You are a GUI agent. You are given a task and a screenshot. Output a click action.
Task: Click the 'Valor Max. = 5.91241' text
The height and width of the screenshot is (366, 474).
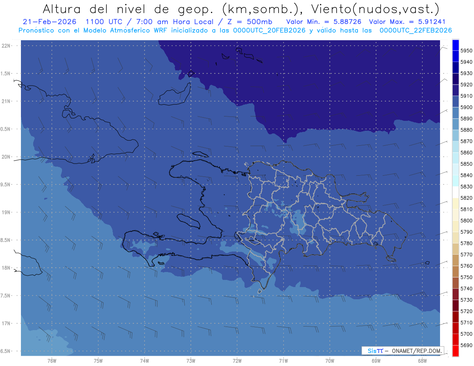pyautogui.click(x=406, y=22)
